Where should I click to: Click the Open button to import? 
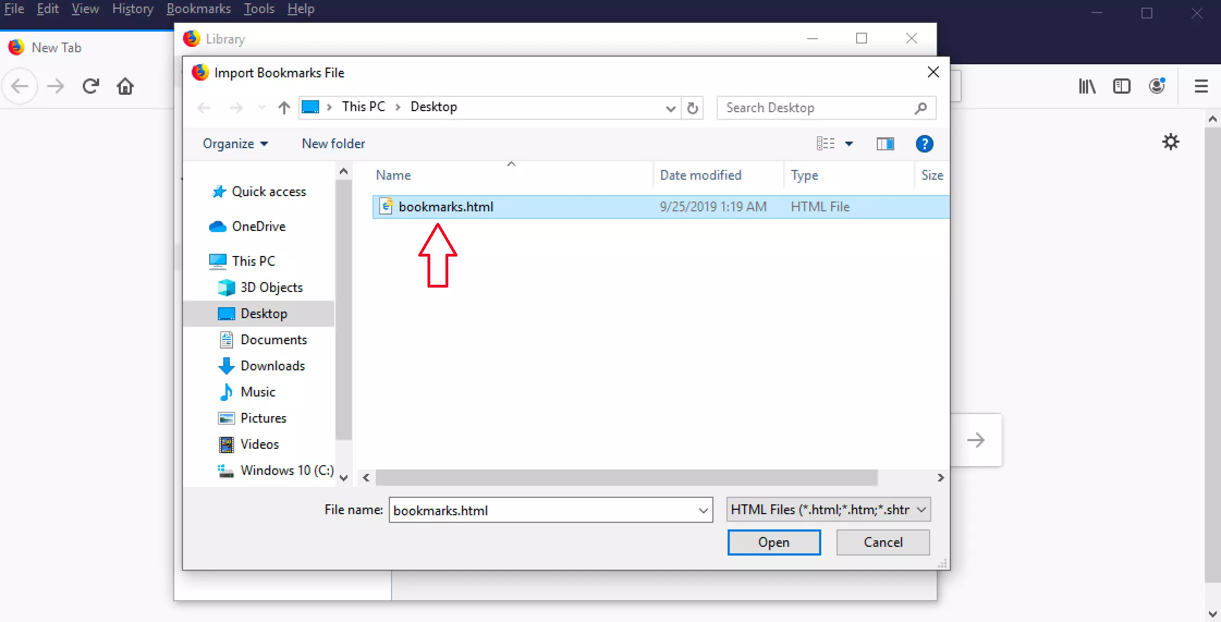tap(773, 542)
